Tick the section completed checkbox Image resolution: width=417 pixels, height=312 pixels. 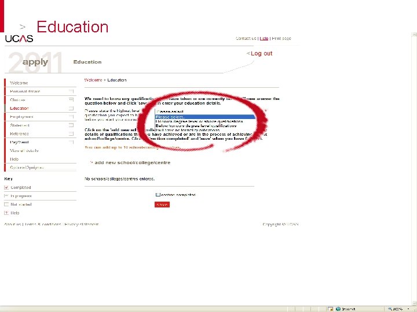[158, 195]
